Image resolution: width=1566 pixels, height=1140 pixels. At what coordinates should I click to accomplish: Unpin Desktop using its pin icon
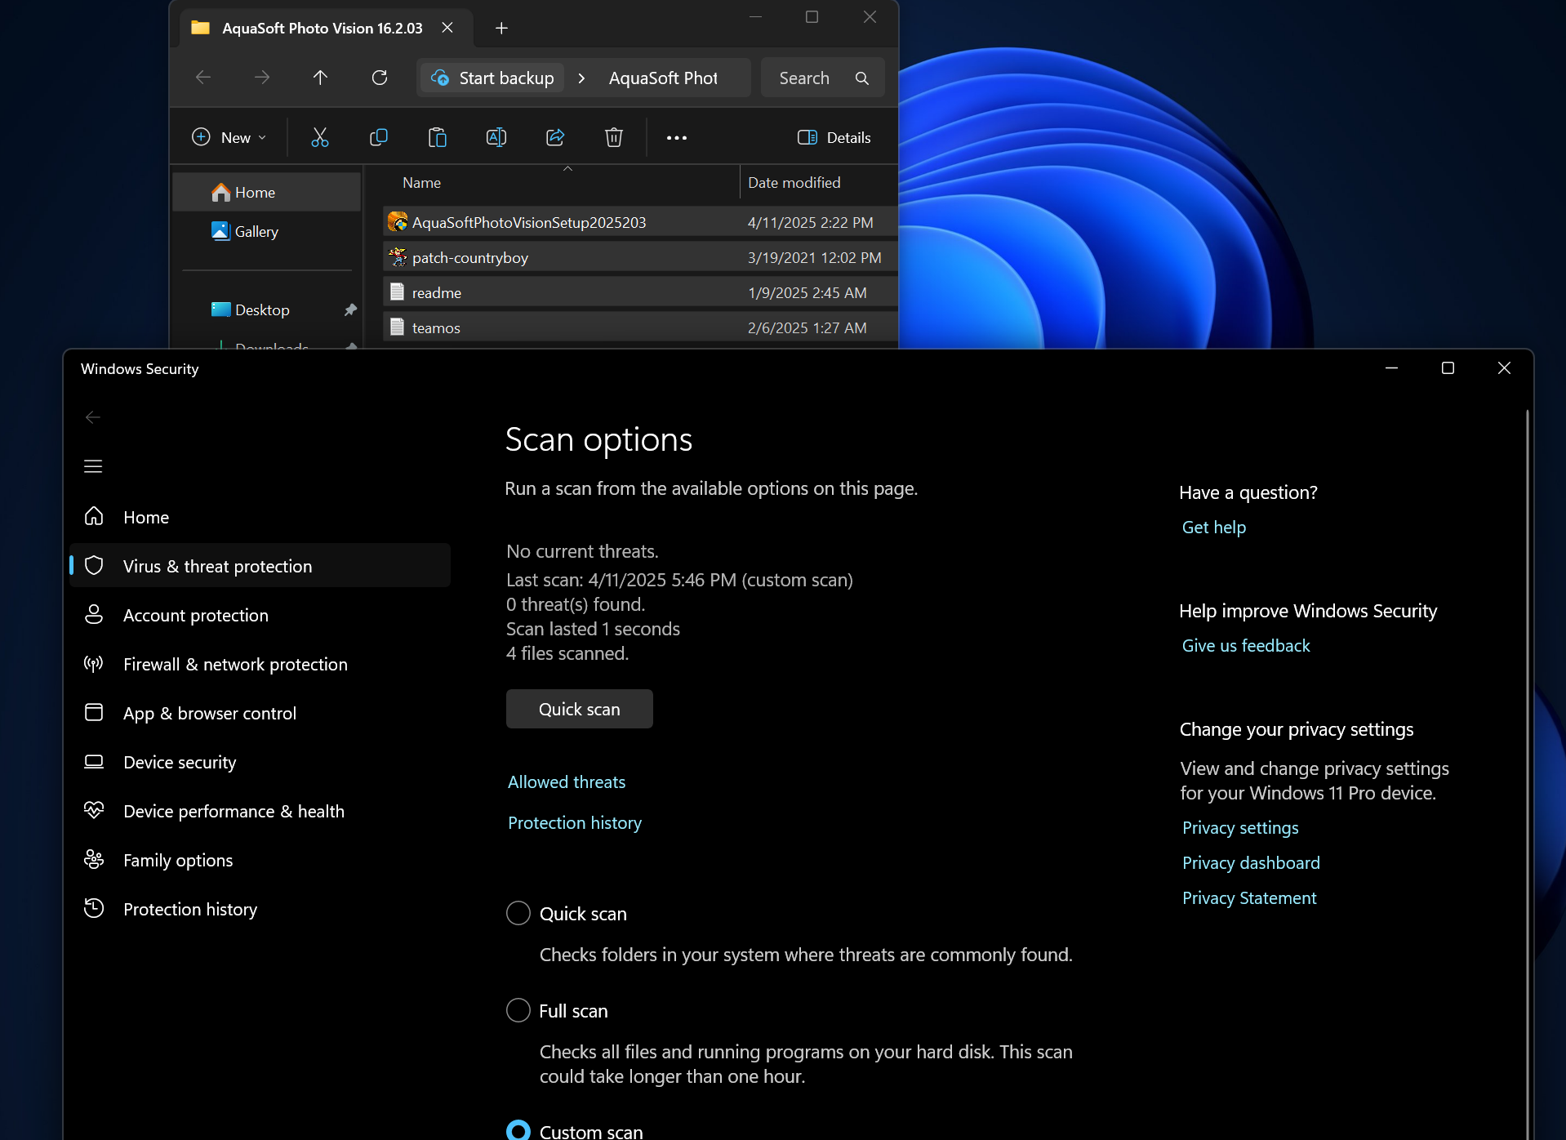pyautogui.click(x=350, y=309)
